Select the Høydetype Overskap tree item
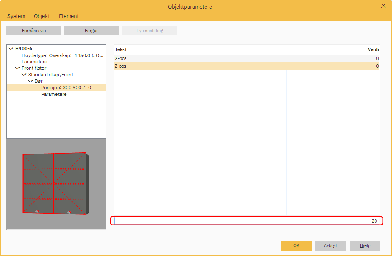This screenshot has width=392, height=256. [61, 55]
